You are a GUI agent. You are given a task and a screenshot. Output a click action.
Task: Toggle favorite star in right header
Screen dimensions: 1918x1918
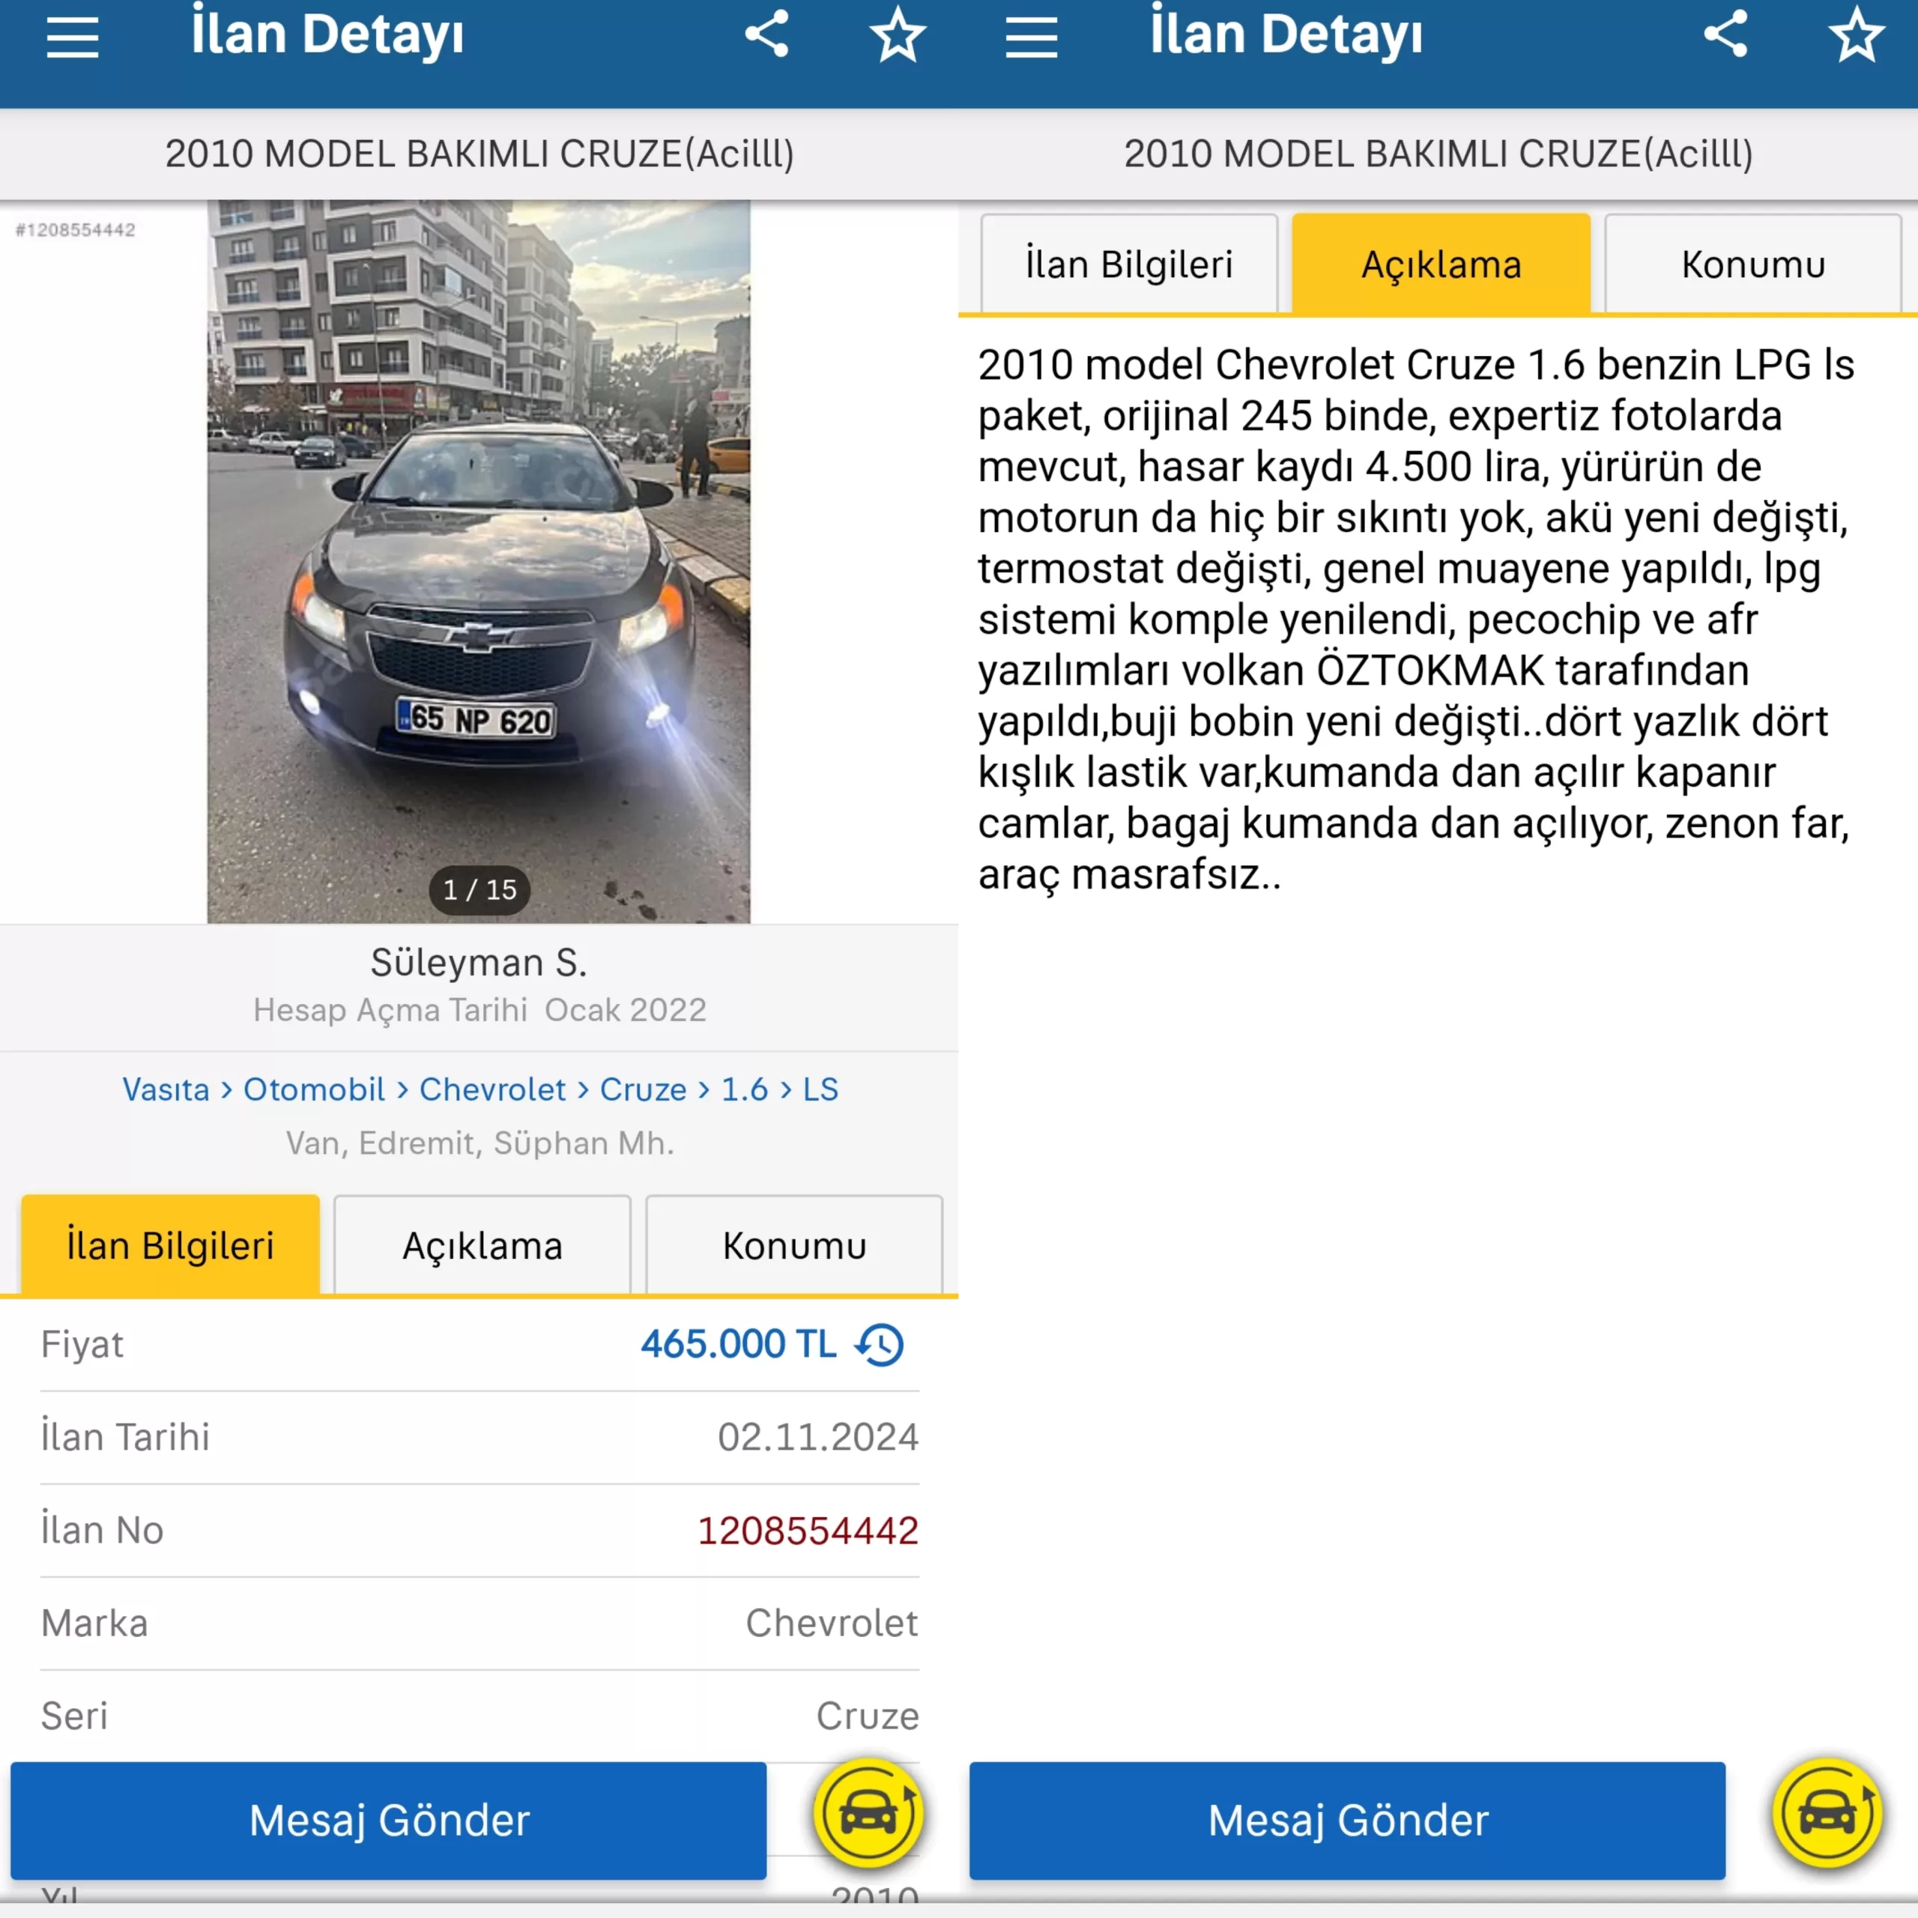1857,34
